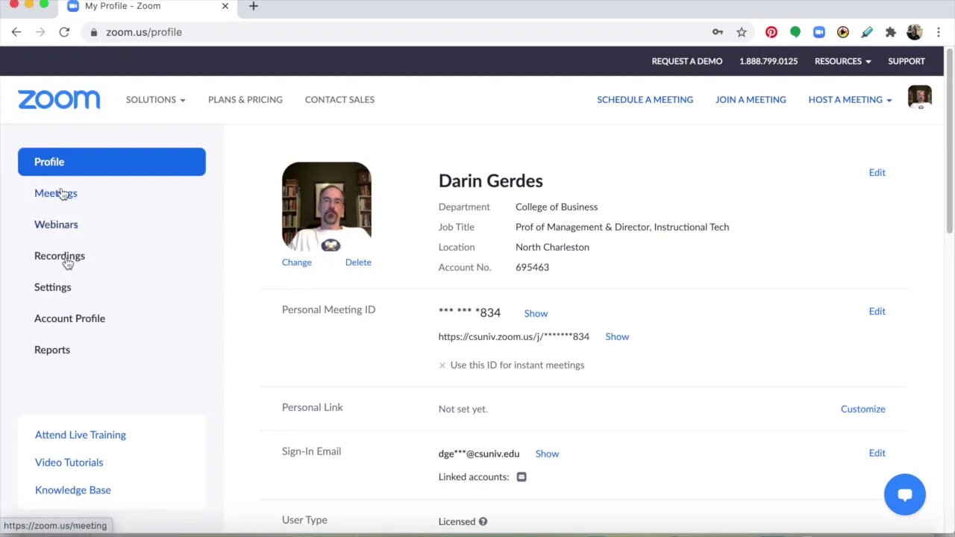Expand the Solutions dropdown
955x537 pixels.
(155, 99)
